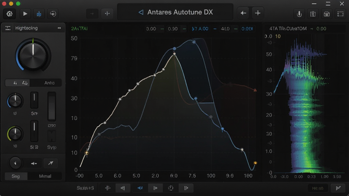Click the tall vertical fader slot
349x196 pixels.
(x=52, y=106)
